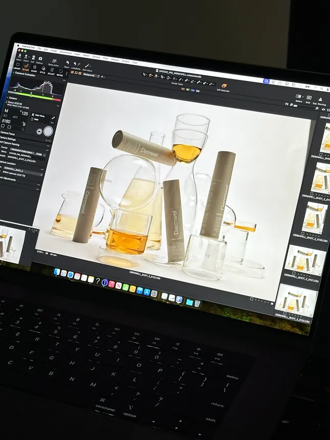Tick checkbox under main viewer image
330x440 pixels.
point(252,299)
